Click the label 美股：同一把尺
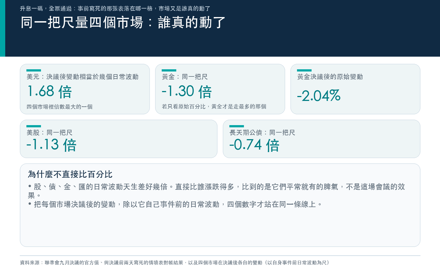The height and width of the screenshot is (275, 440). point(50,133)
